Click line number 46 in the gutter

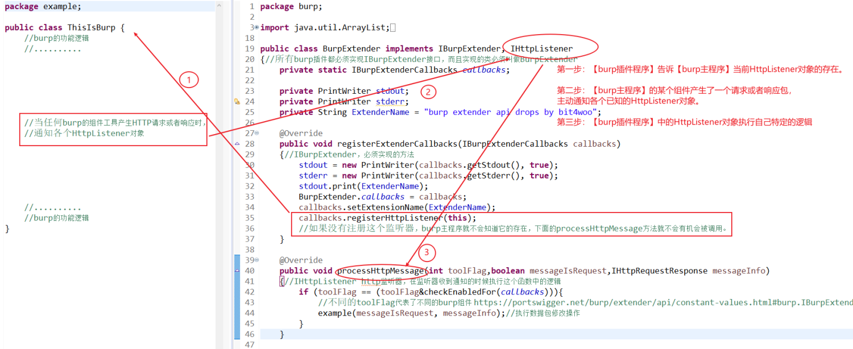pos(250,334)
